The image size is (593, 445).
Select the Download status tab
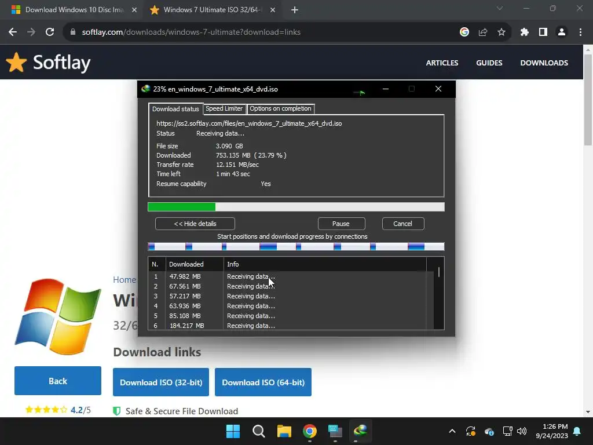pos(175,109)
